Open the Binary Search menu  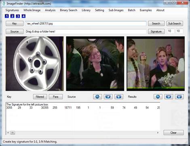pos(69,10)
